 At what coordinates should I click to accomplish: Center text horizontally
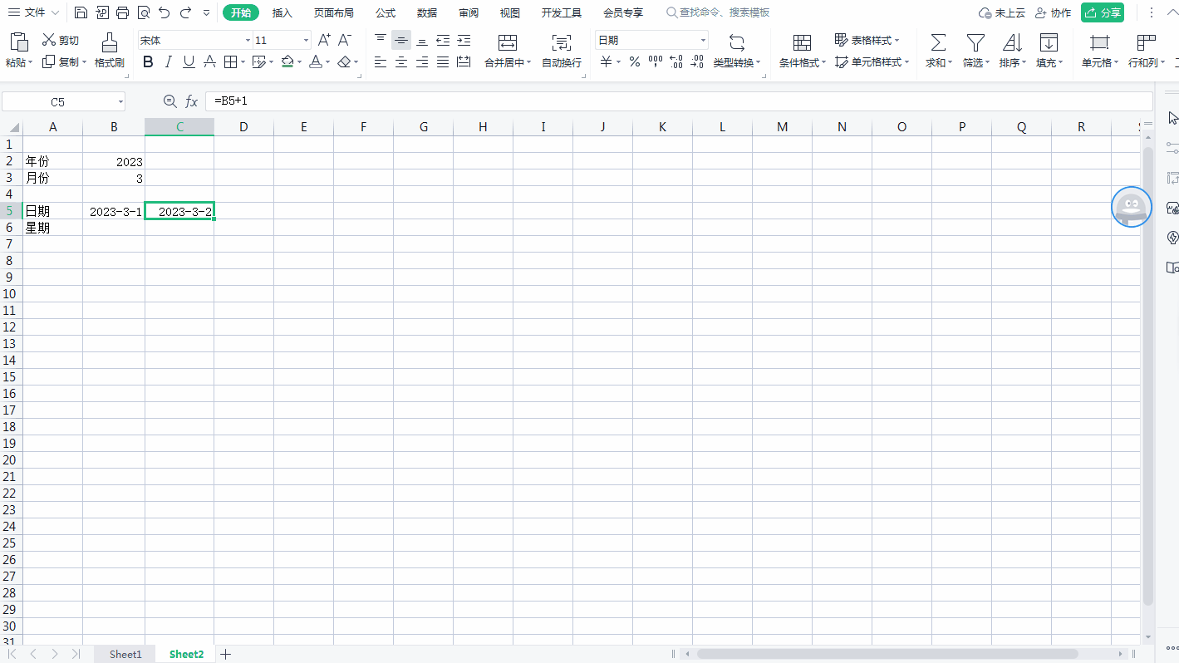point(401,61)
